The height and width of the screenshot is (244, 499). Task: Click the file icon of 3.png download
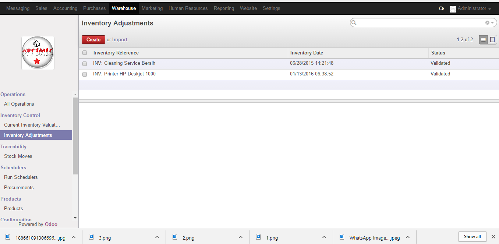92,237
